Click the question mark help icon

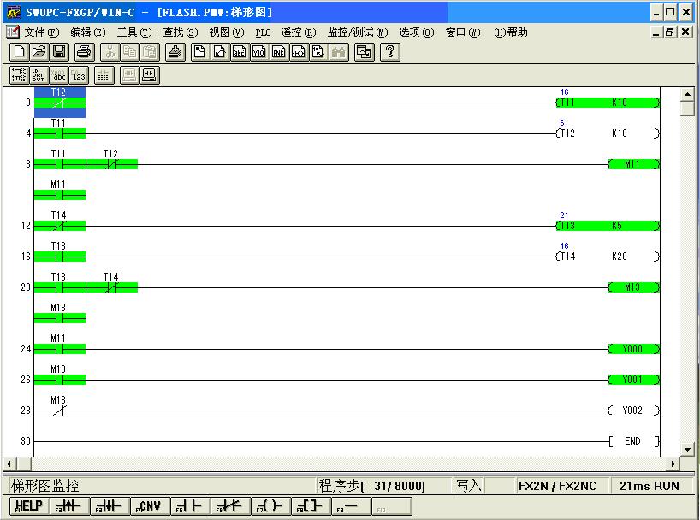pos(390,52)
